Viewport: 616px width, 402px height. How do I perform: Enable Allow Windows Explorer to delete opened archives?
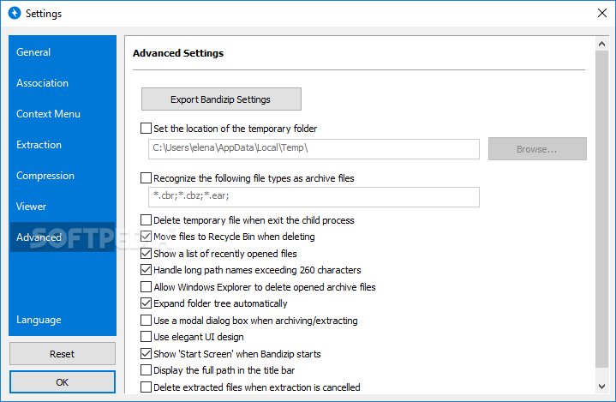click(147, 287)
